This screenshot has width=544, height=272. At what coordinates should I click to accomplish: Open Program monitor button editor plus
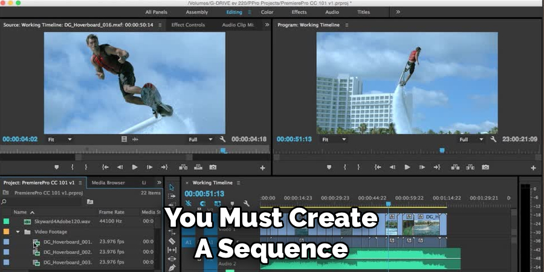[533, 168]
